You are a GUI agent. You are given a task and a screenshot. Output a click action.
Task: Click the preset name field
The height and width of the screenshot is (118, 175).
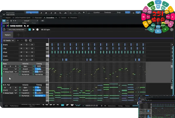pyautogui.click(x=16, y=30)
